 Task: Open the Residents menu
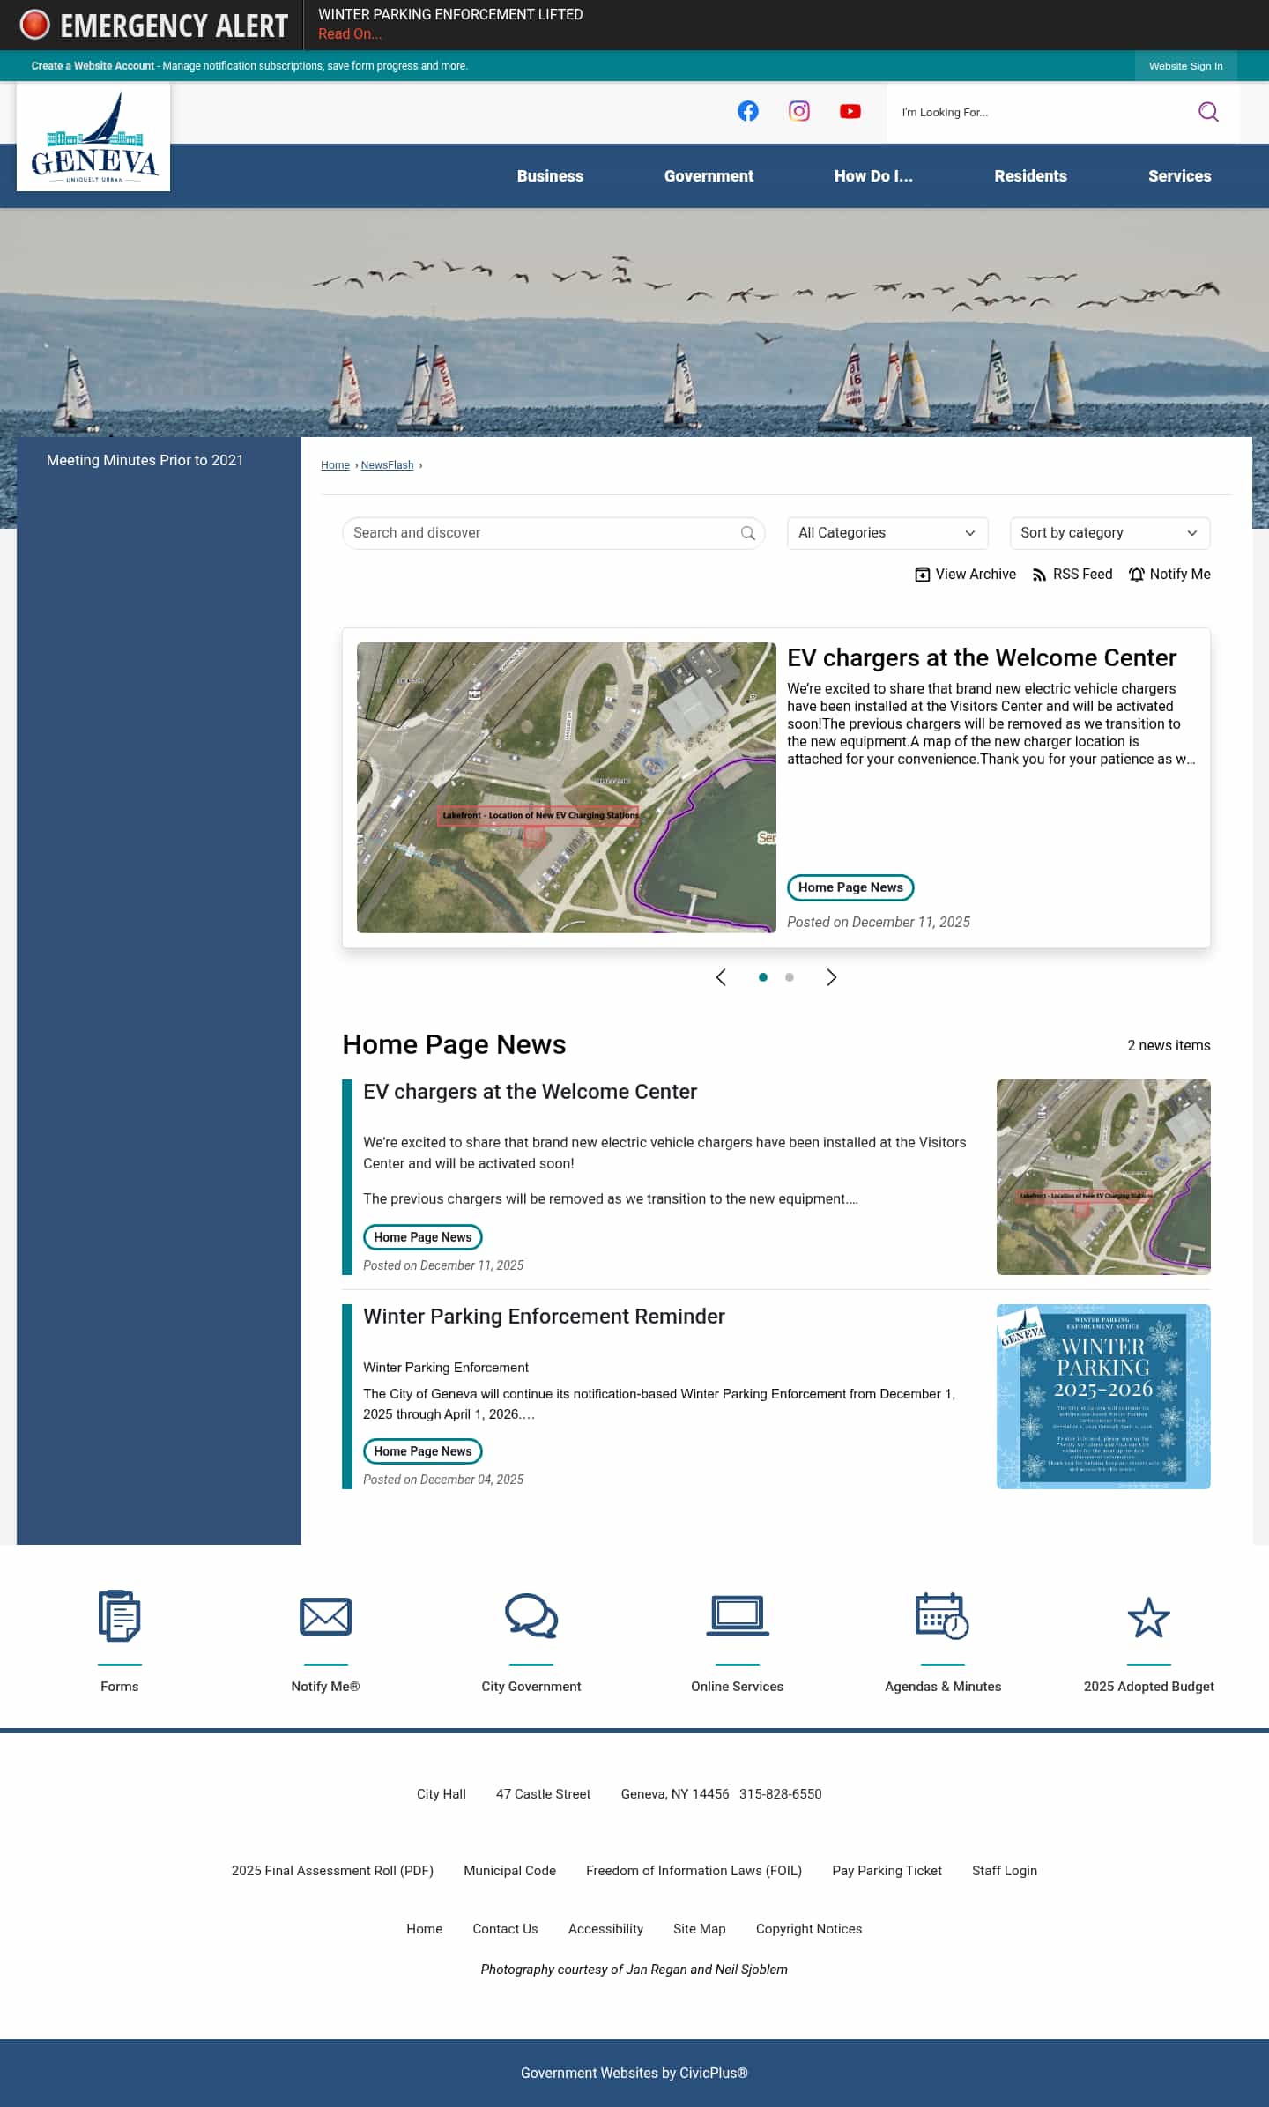pyautogui.click(x=1030, y=176)
